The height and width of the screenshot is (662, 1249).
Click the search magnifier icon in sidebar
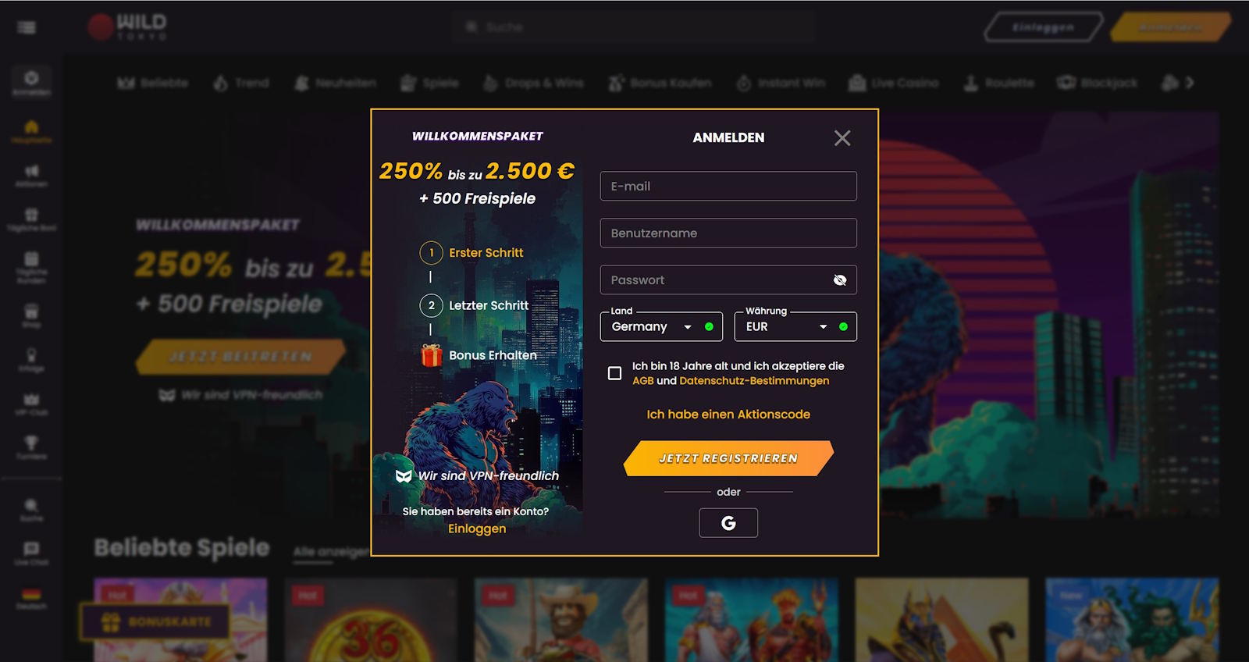[x=31, y=510]
